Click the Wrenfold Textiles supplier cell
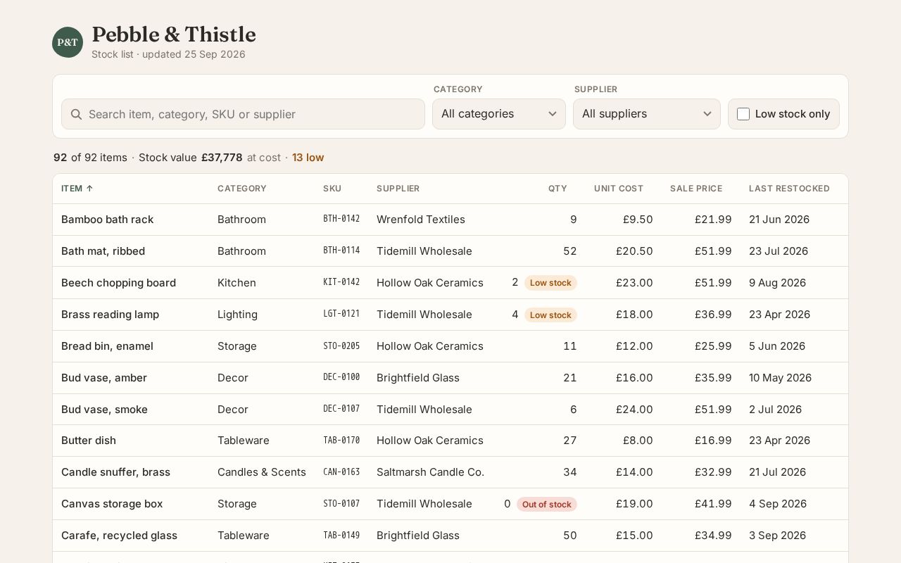The width and height of the screenshot is (901, 563). [421, 220]
